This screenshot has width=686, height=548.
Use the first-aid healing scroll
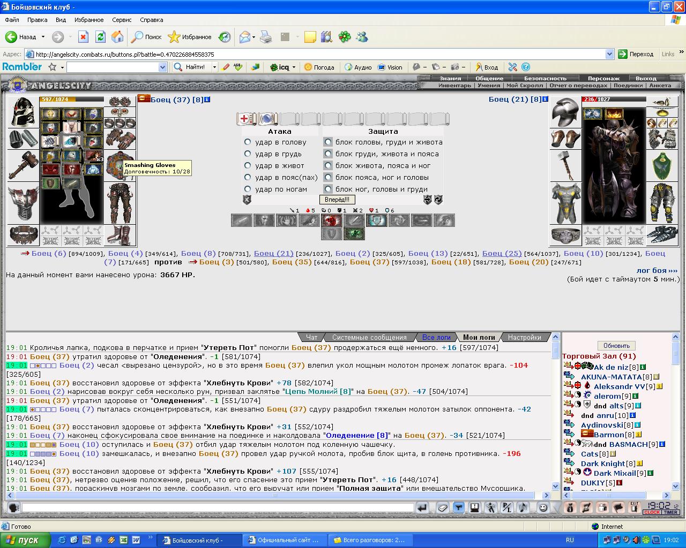click(x=247, y=119)
